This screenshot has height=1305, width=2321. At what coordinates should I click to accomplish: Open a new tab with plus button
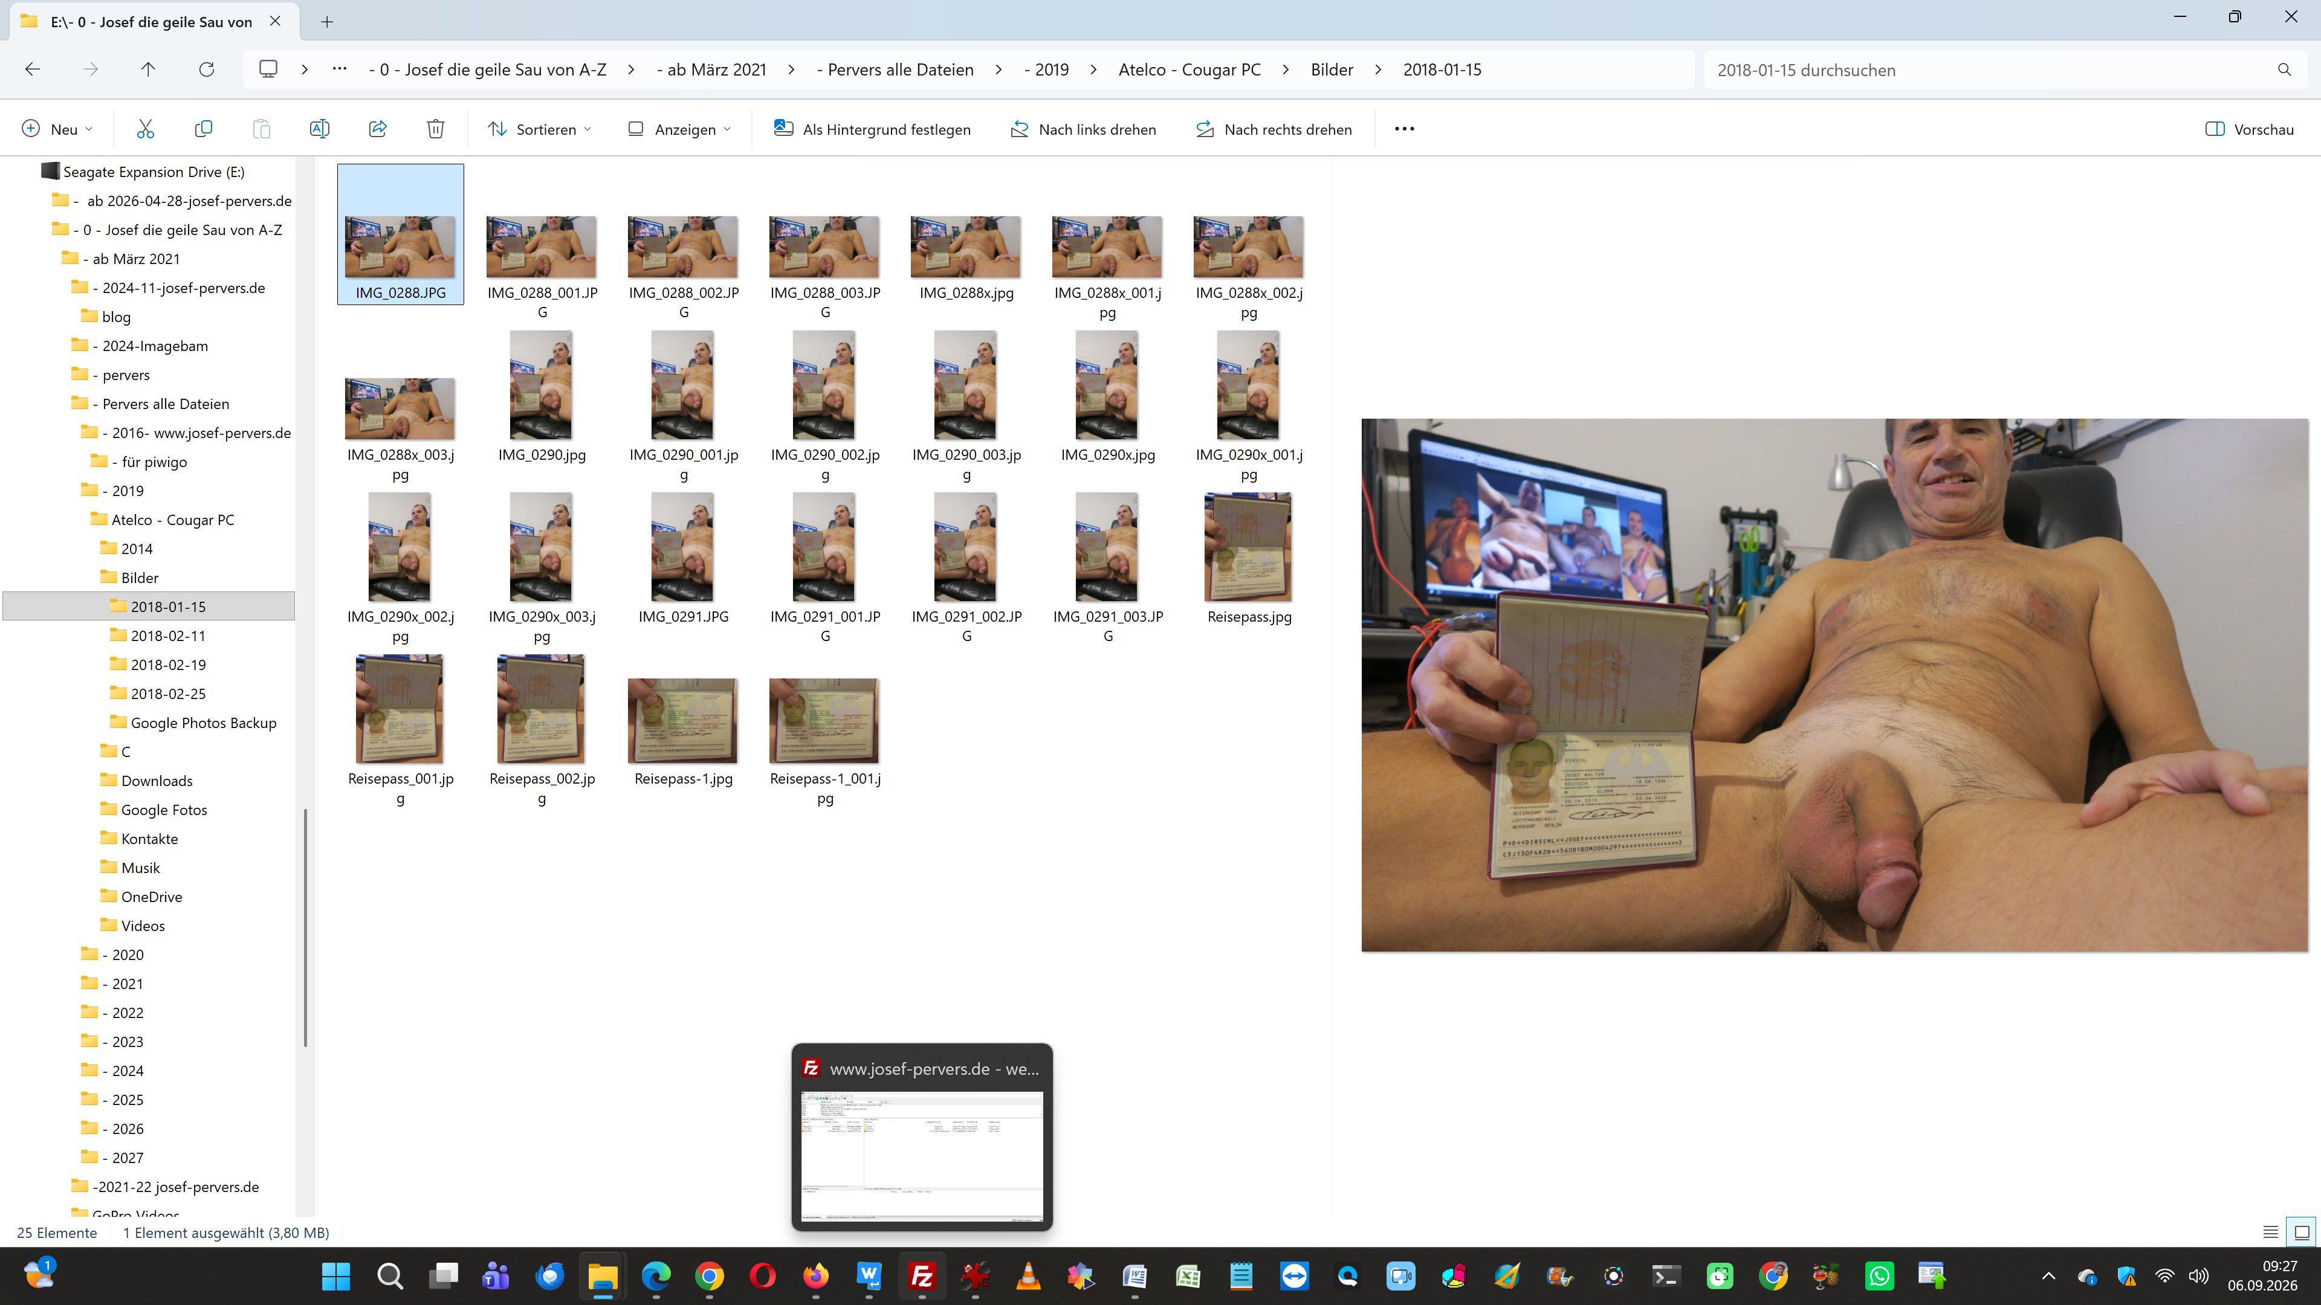[327, 22]
